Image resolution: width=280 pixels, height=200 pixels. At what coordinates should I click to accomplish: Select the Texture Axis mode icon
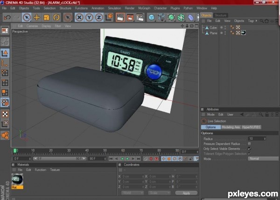pos(5,124)
